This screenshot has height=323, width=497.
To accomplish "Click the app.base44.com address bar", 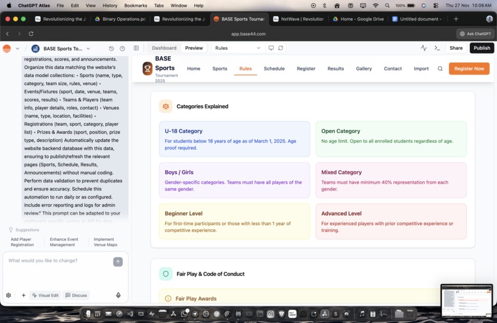I will 248,34.
